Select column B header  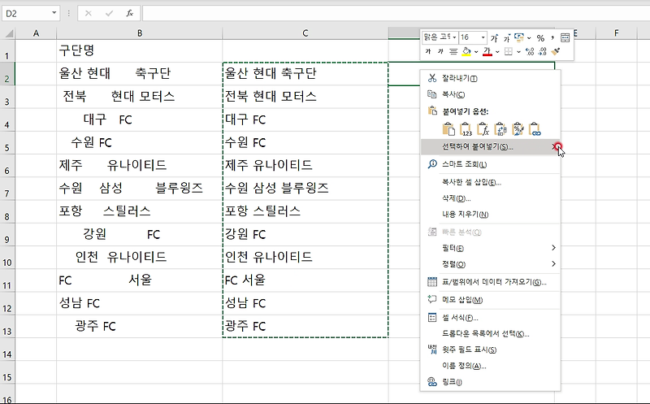[140, 33]
